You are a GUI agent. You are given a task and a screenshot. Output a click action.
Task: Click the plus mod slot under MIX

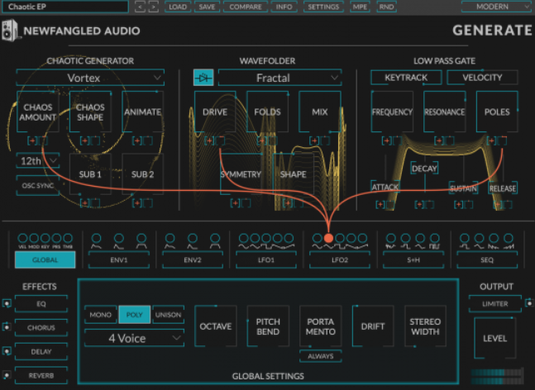[x=314, y=140]
